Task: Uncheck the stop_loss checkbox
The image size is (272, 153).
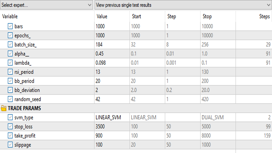Action: click(10, 127)
